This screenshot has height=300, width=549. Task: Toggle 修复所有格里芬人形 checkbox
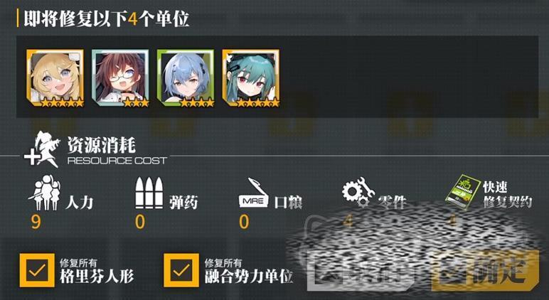pyautogui.click(x=37, y=270)
